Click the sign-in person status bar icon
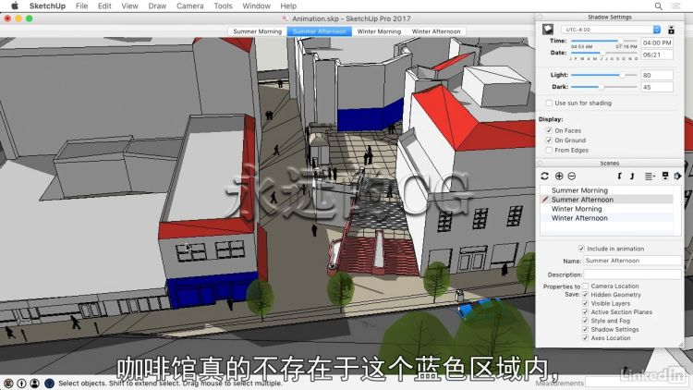Image resolution: width=693 pixels, height=390 pixels. pos(35,384)
